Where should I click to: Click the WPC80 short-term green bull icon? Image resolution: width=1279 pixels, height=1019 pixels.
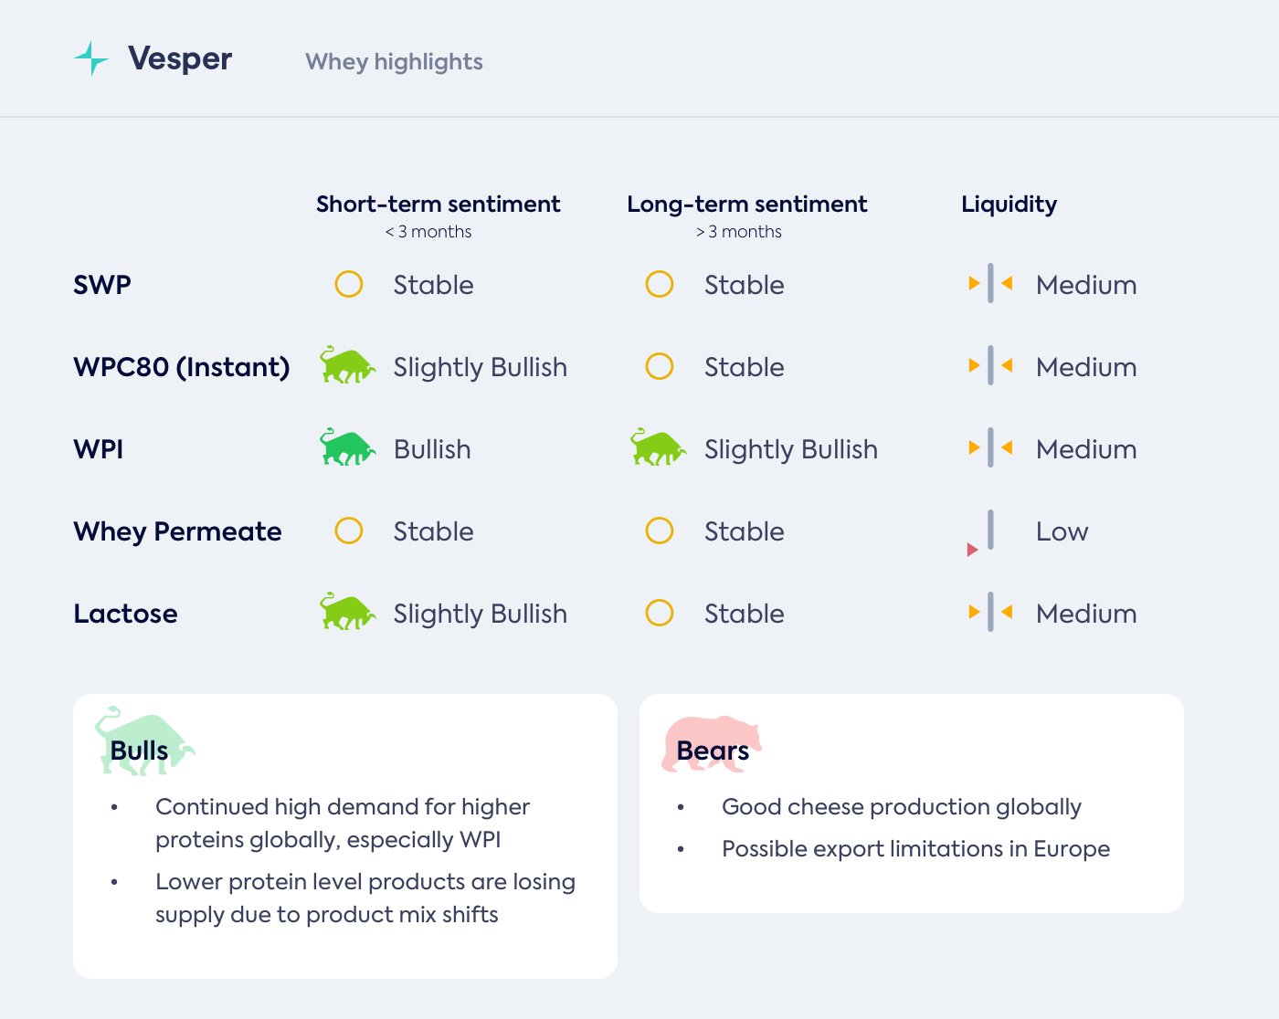click(347, 365)
